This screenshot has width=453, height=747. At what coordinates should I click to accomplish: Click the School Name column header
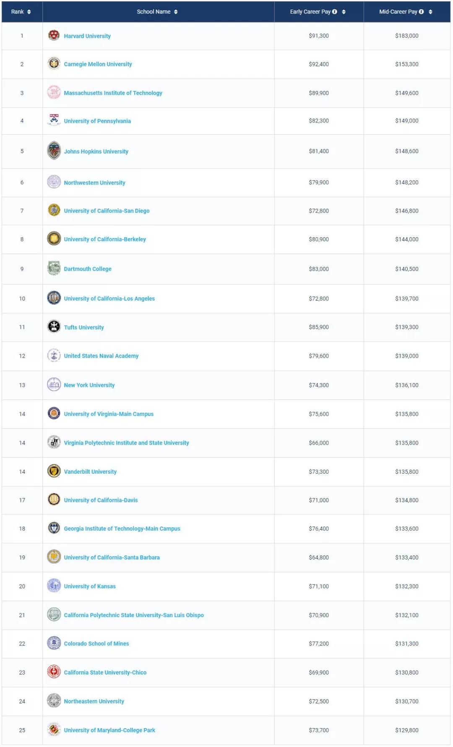pos(154,12)
